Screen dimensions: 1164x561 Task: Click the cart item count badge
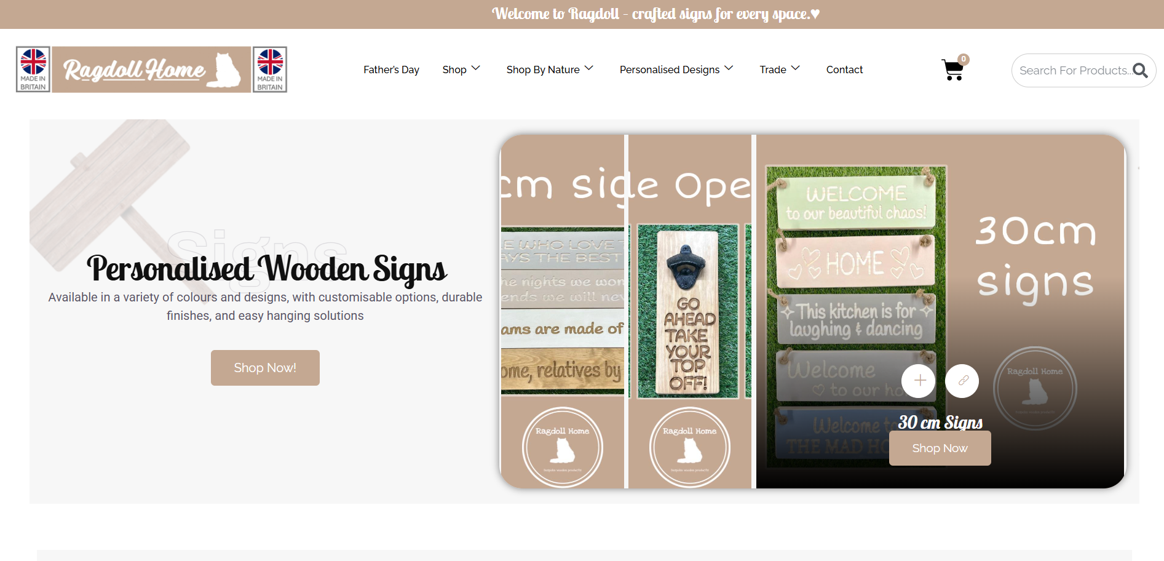[x=964, y=59]
